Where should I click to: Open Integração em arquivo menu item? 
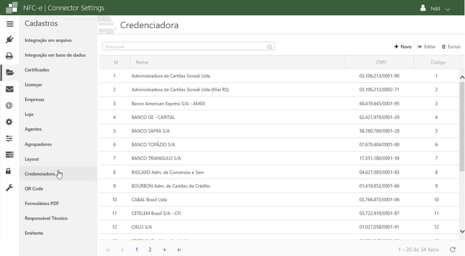click(x=48, y=40)
